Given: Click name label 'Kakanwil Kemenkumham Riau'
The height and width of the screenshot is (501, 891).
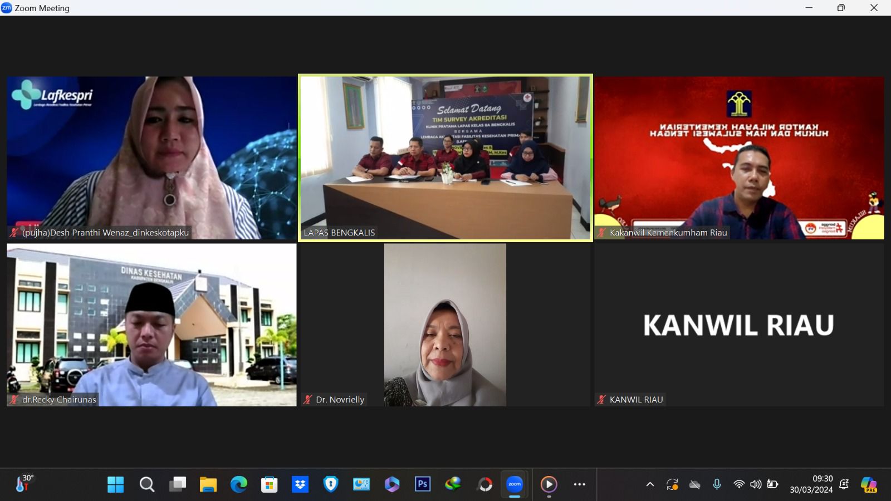Looking at the screenshot, I should [x=668, y=233].
